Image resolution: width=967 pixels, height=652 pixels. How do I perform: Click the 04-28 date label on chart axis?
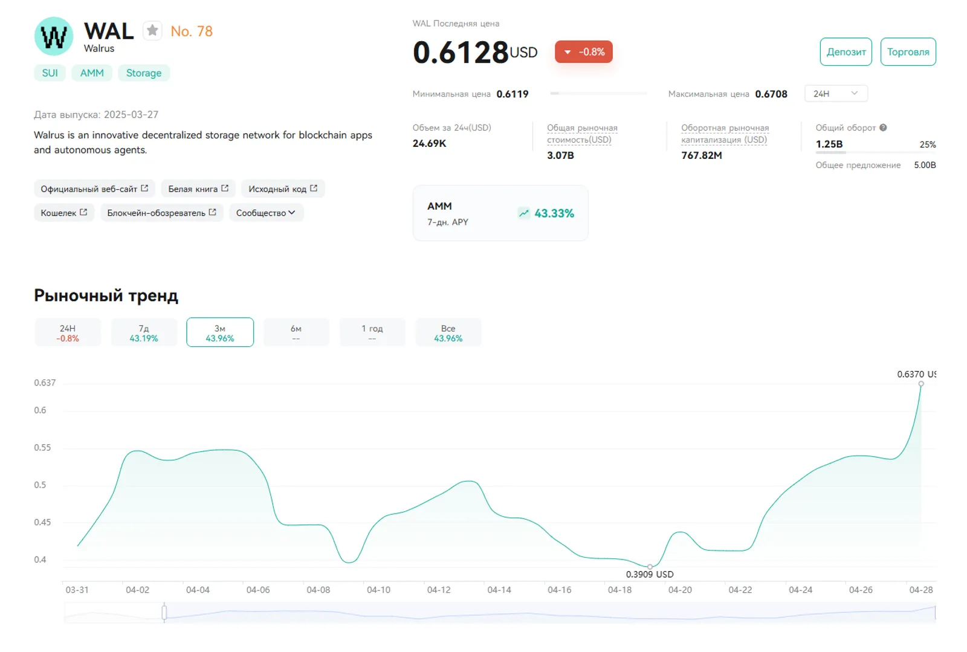click(x=921, y=590)
